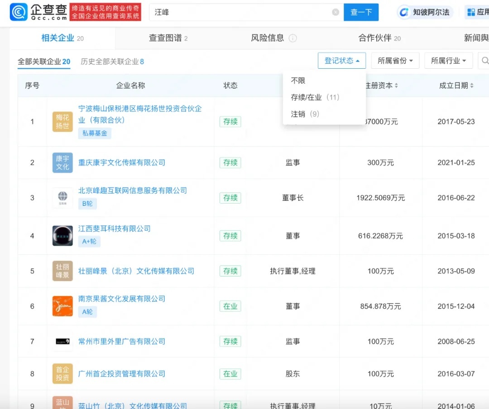Select the 不限 status option

click(298, 81)
